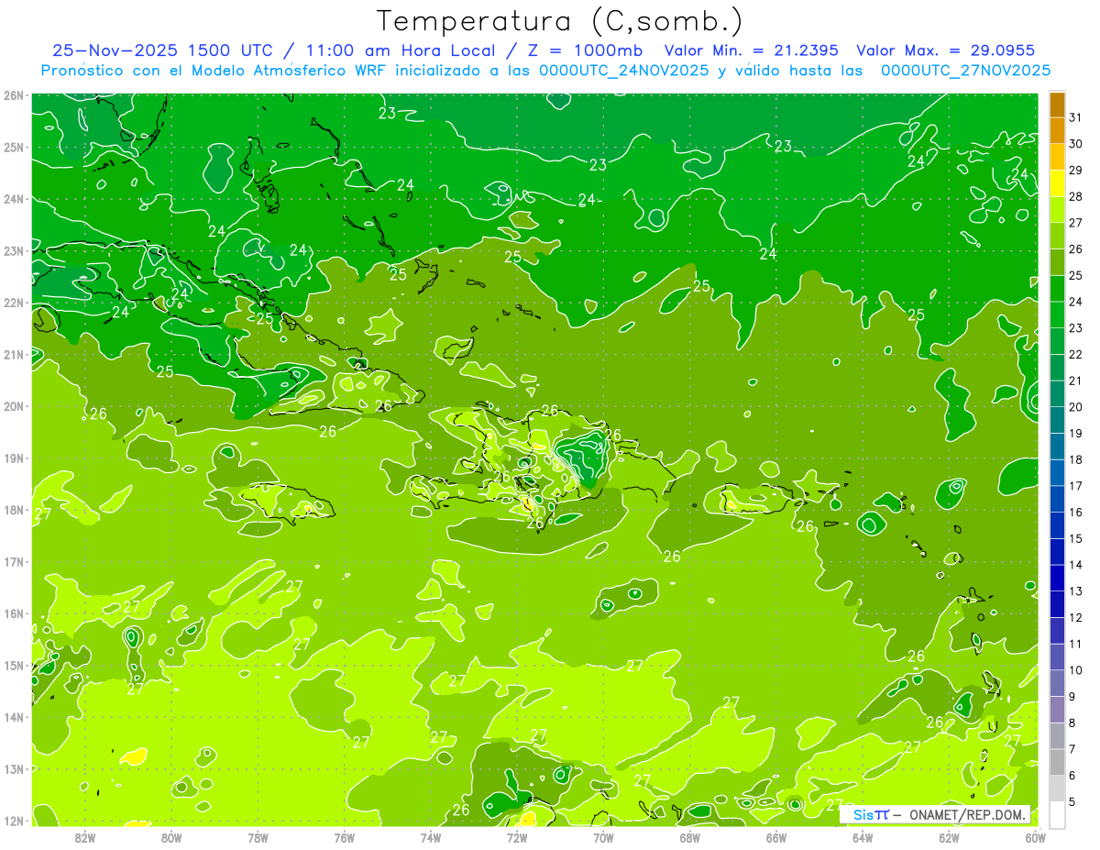This screenshot has height=850, width=1100.
Task: Select the legend band between 22 and 23
Action: coord(1057,341)
